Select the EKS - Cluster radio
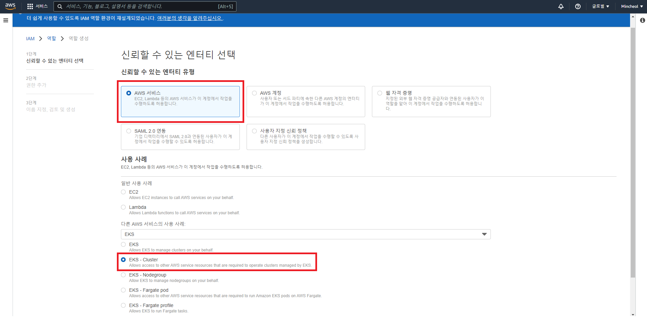 tap(123, 260)
